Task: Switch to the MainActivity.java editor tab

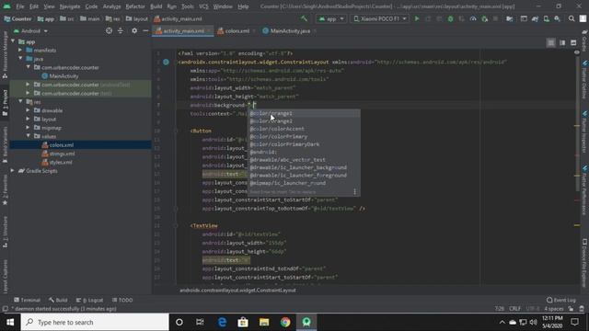Action: coord(290,30)
